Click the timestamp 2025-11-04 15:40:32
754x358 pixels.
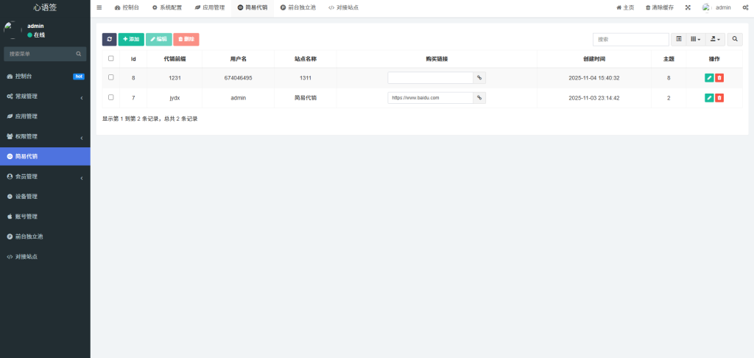coord(594,78)
